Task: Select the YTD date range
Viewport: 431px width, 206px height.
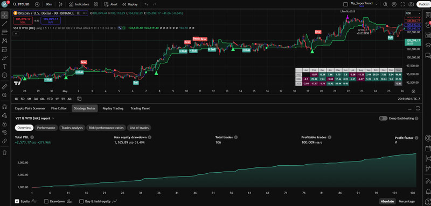Action: [50, 99]
